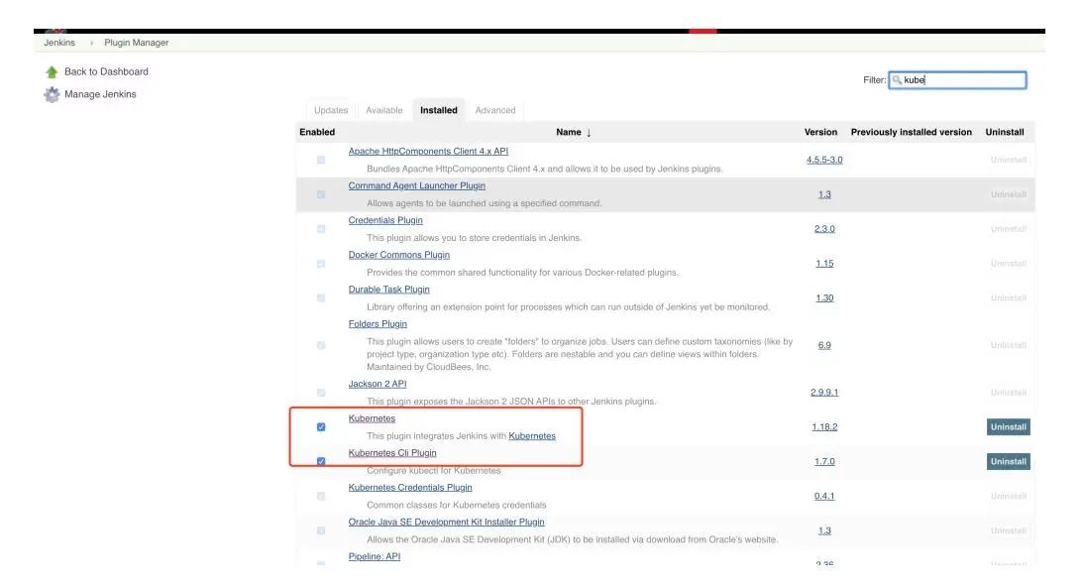Viewport: 1082px width, 586px height.
Task: Toggle the Kubernetes plugin enabled checkbox
Action: pos(321,427)
